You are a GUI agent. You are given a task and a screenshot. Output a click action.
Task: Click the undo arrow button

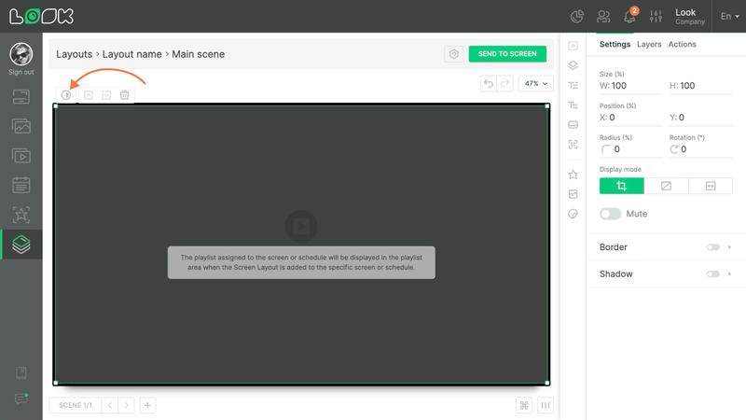pyautogui.click(x=488, y=83)
